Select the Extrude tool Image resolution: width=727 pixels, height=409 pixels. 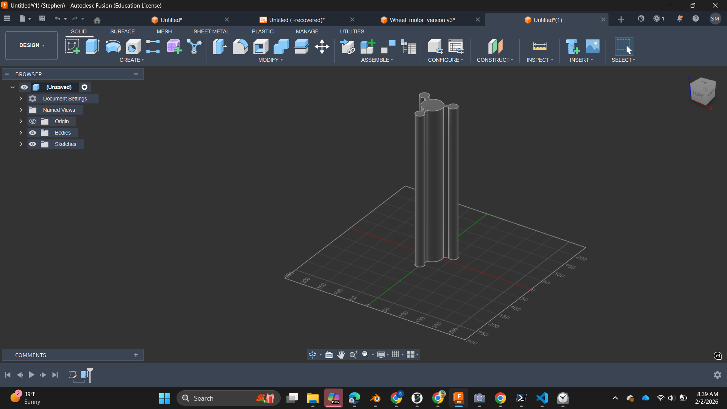[92, 47]
